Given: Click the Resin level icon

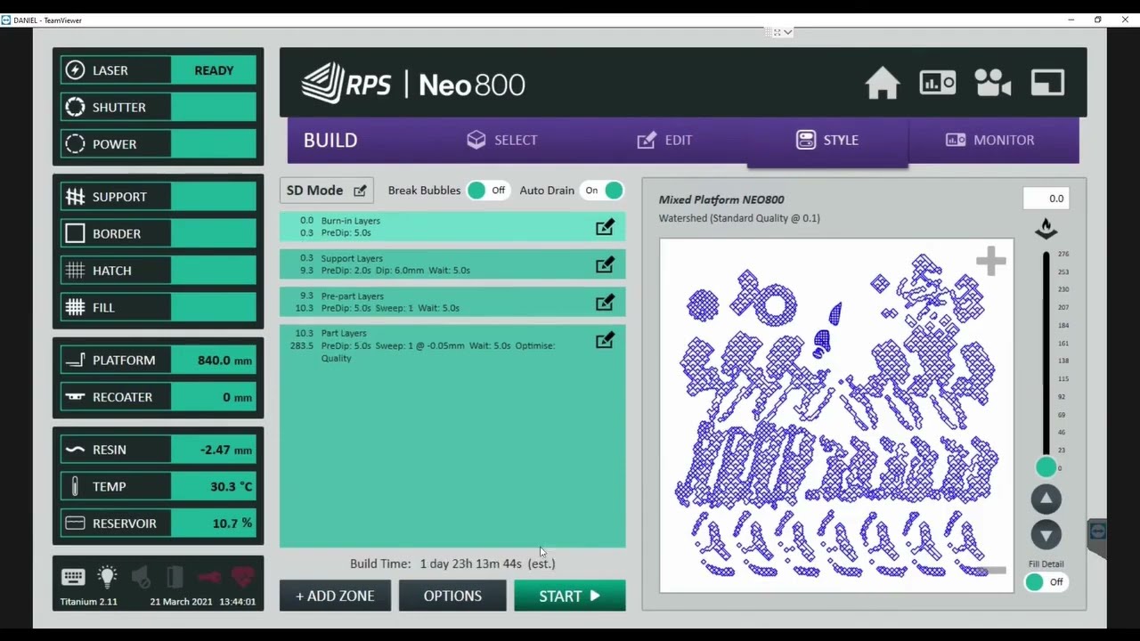Looking at the screenshot, I should [76, 450].
